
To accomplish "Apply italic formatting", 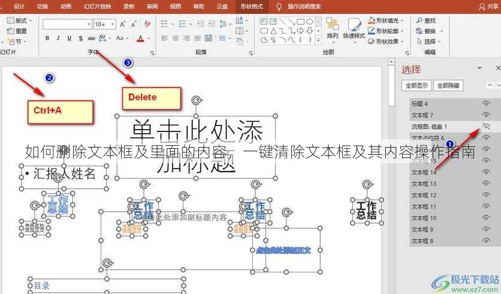I will 58,38.
